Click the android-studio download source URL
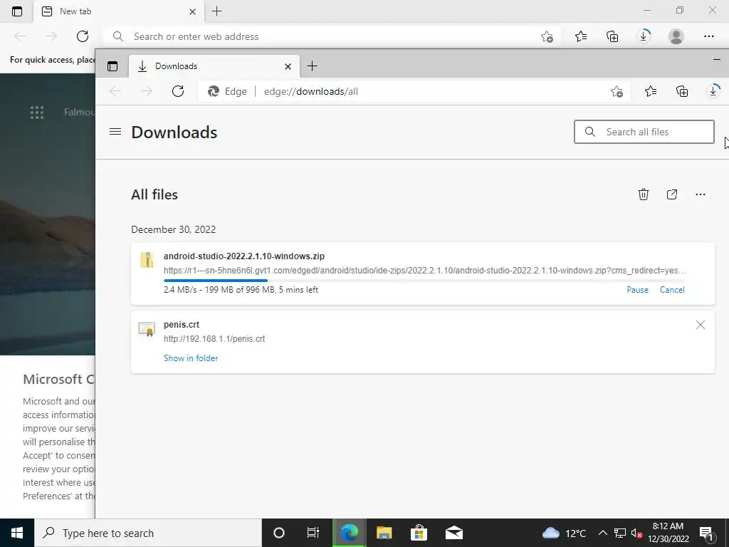 [x=424, y=270]
